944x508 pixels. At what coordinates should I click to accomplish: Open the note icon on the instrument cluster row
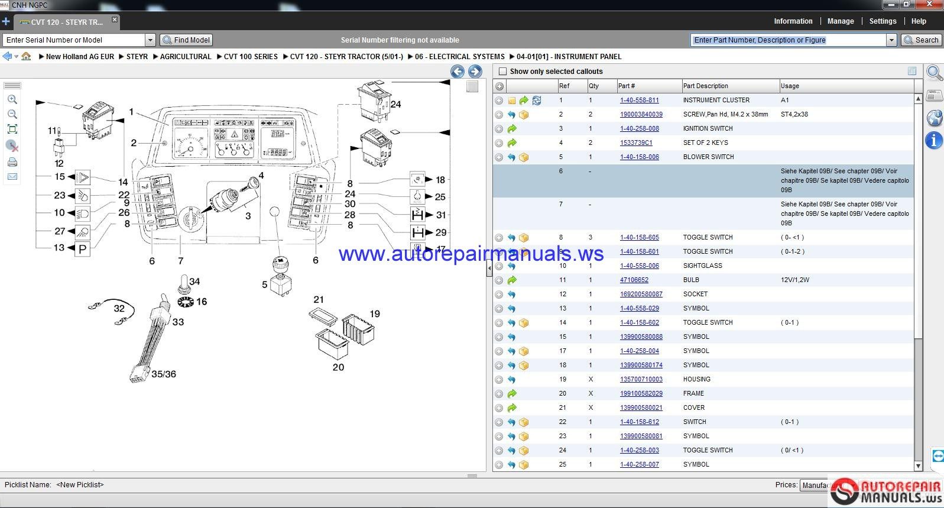[x=512, y=101]
